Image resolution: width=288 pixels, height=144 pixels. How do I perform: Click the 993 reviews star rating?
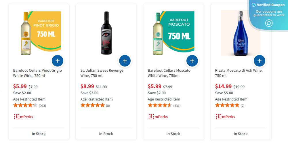(x=25, y=105)
